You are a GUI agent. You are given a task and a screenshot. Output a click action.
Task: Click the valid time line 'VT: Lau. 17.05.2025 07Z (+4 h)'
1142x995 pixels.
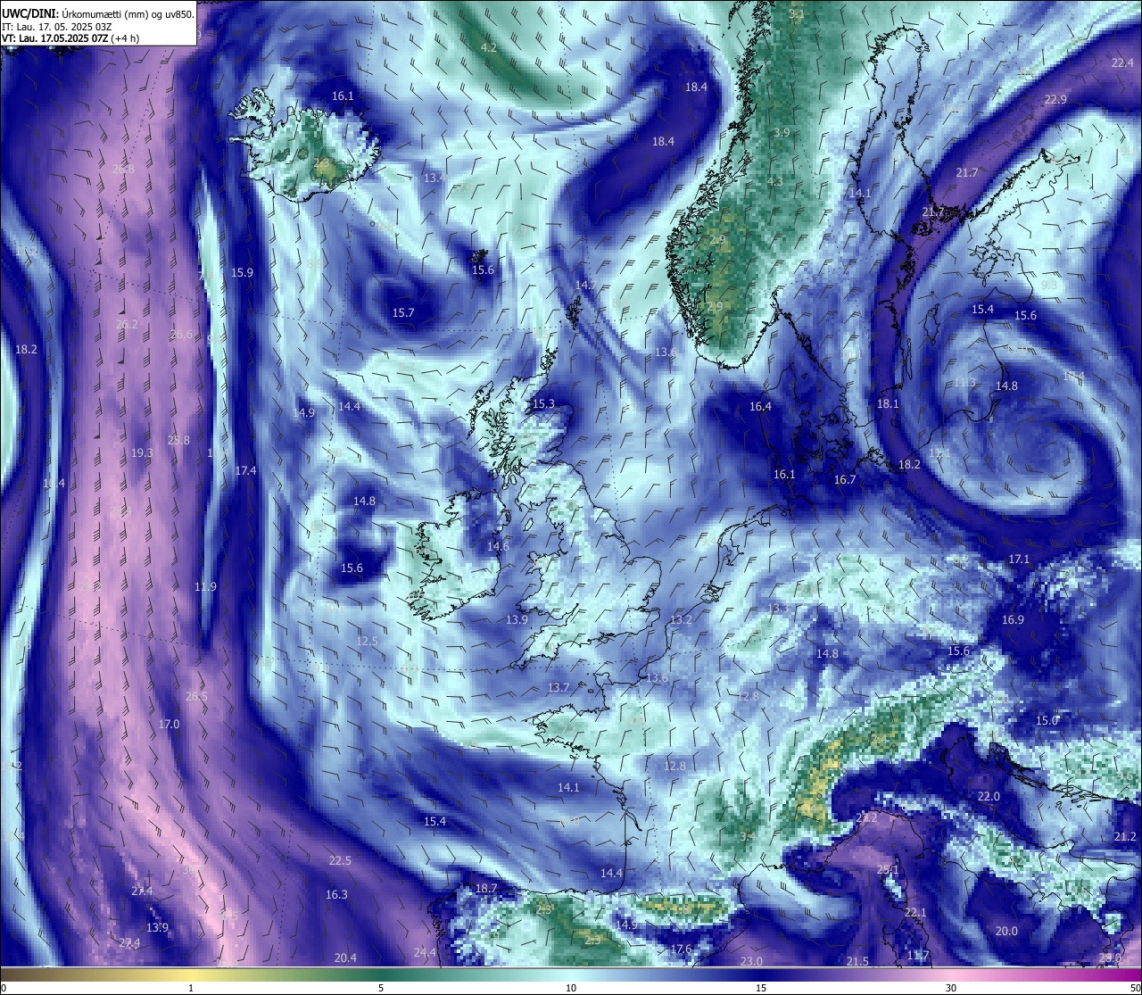click(x=70, y=38)
